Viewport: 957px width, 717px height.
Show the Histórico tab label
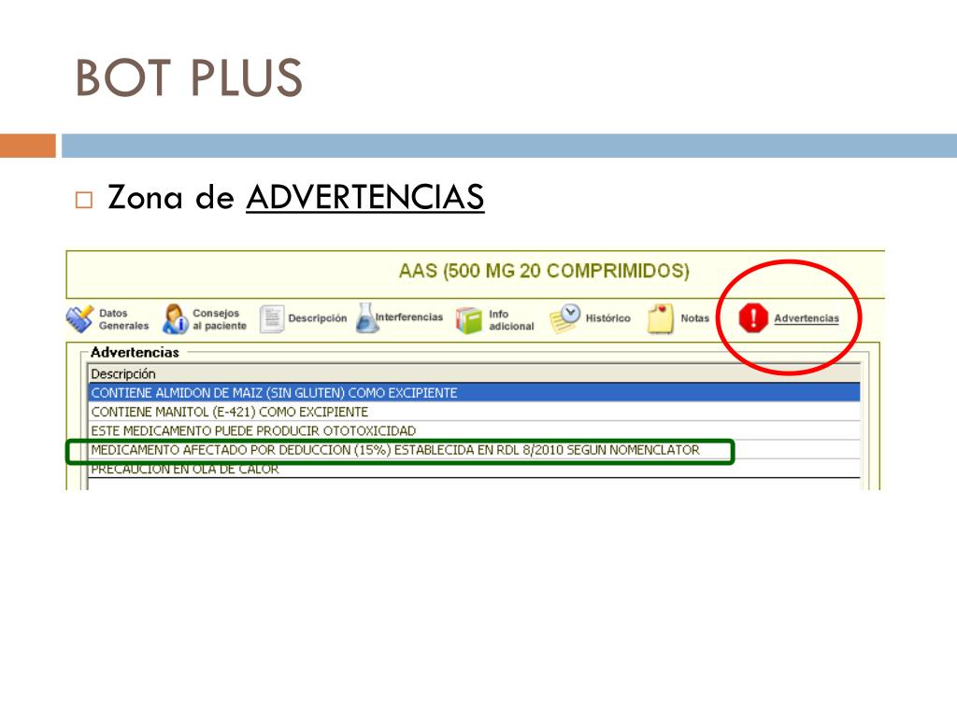coord(607,318)
